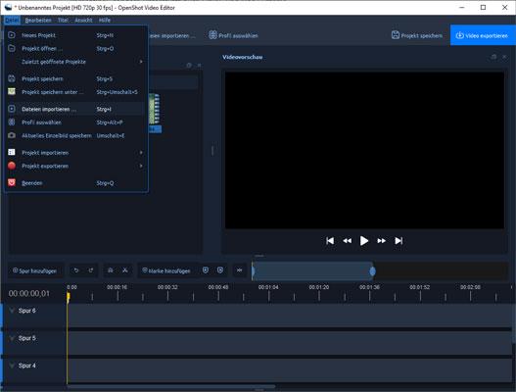Click the horizontal timeline scrollbar
The width and height of the screenshot is (516, 392).
(x=171, y=387)
